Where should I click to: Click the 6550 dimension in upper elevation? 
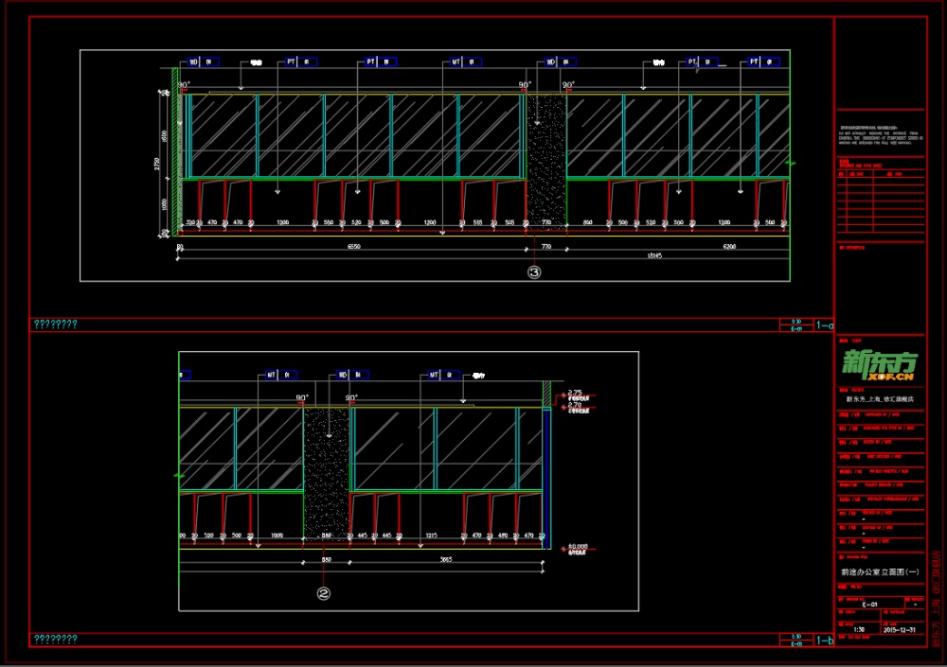coord(352,245)
